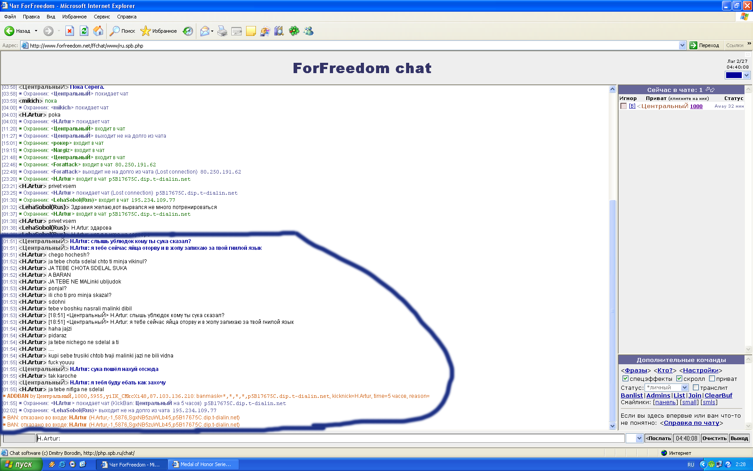
Task: Go back with the Назад arrow icon
Action: 9,31
